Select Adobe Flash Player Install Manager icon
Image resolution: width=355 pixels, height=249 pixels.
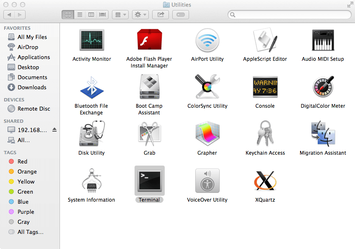(x=150, y=39)
